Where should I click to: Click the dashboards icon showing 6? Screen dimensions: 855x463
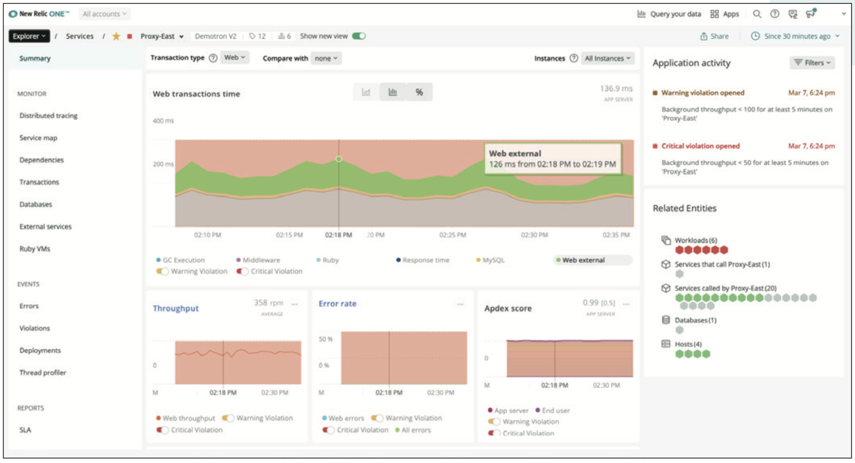tap(281, 36)
